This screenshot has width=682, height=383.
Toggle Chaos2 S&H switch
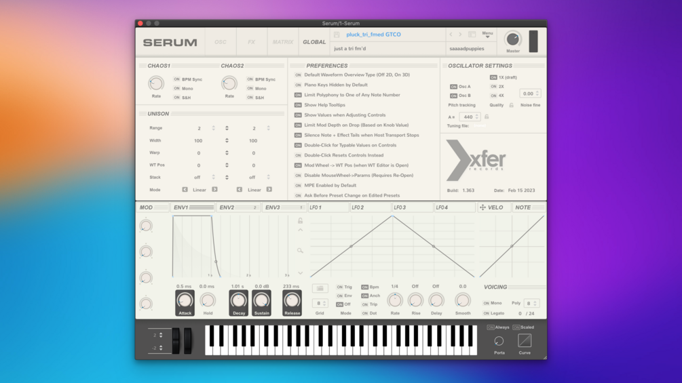click(250, 98)
